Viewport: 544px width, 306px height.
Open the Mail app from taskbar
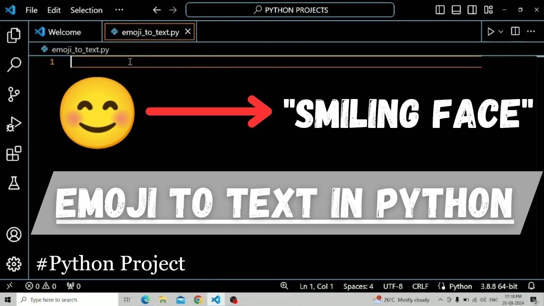pos(181,300)
